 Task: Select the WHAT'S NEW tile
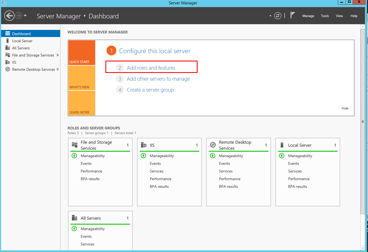pyautogui.click(x=82, y=78)
